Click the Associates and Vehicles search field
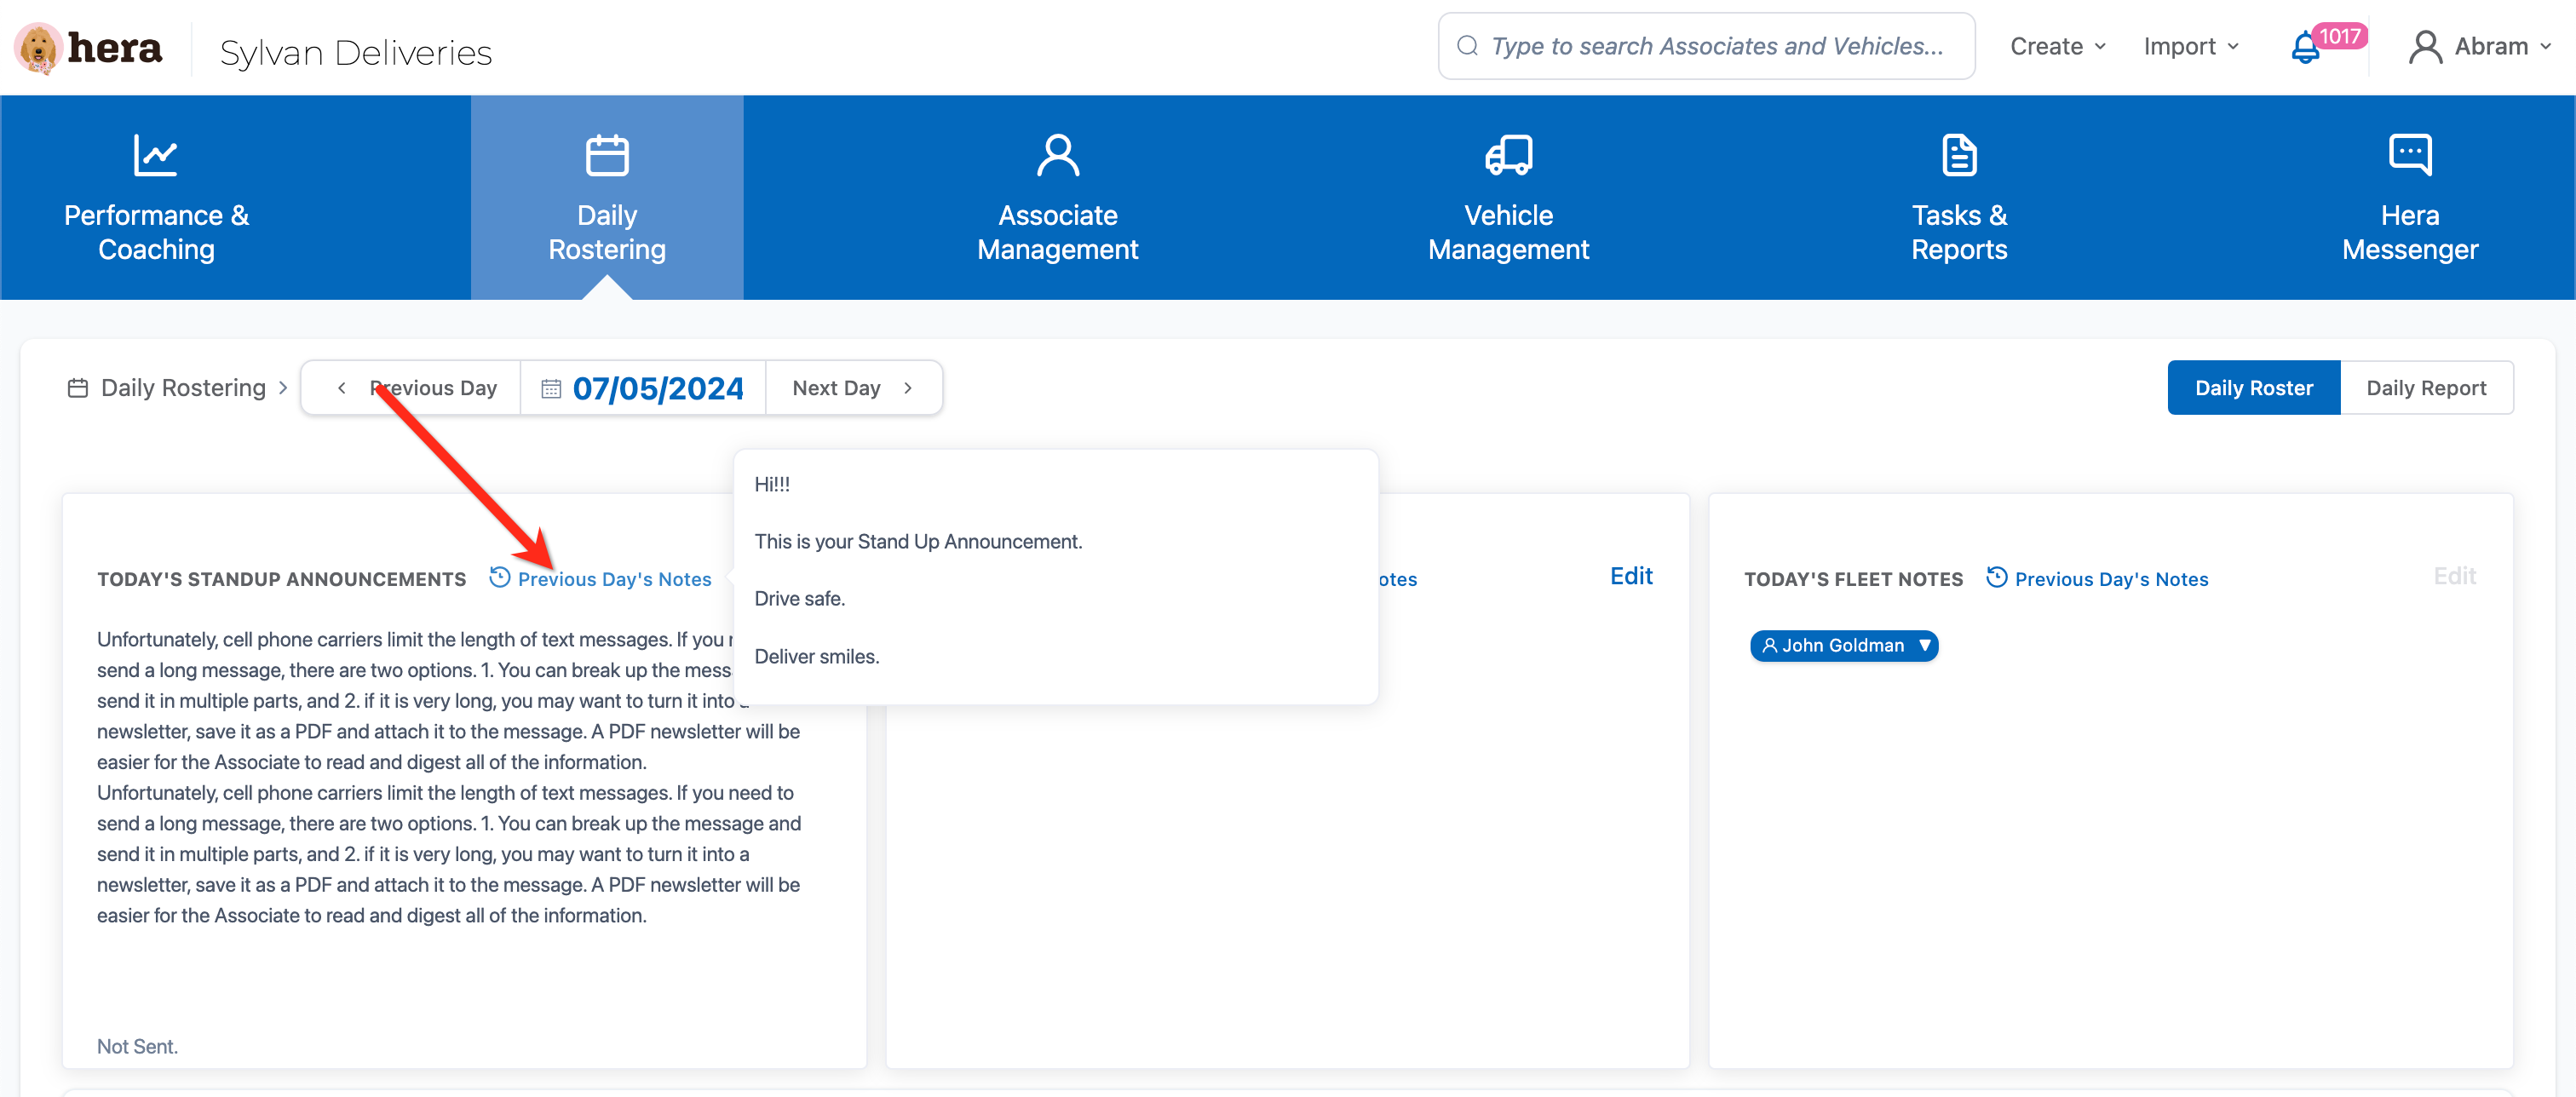This screenshot has height=1097, width=2576. pos(1716,46)
